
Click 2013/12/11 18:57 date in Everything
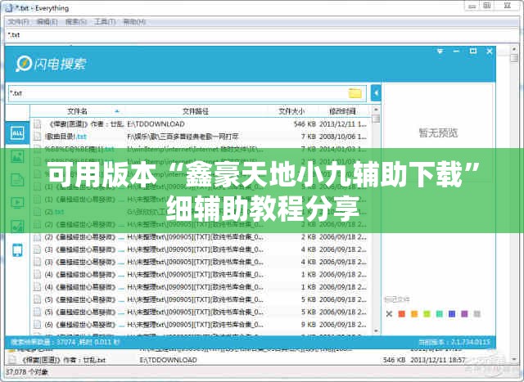click(438, 360)
